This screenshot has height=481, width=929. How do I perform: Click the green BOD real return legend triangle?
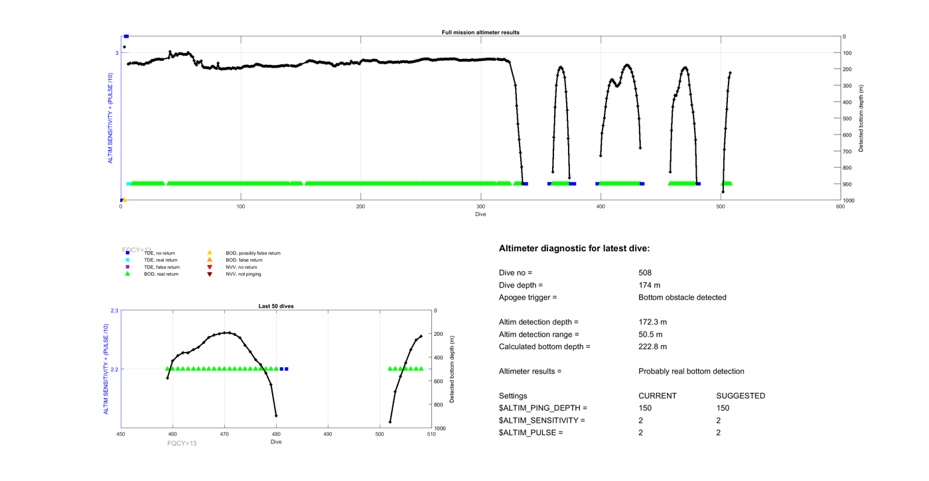(x=127, y=274)
